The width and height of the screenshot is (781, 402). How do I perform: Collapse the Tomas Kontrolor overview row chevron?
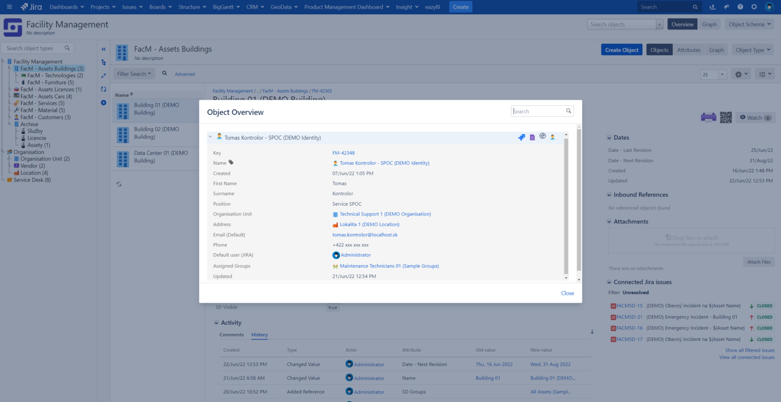(210, 136)
